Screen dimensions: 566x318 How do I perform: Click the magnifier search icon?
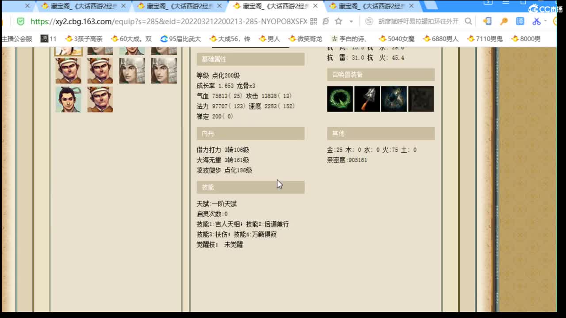468,21
